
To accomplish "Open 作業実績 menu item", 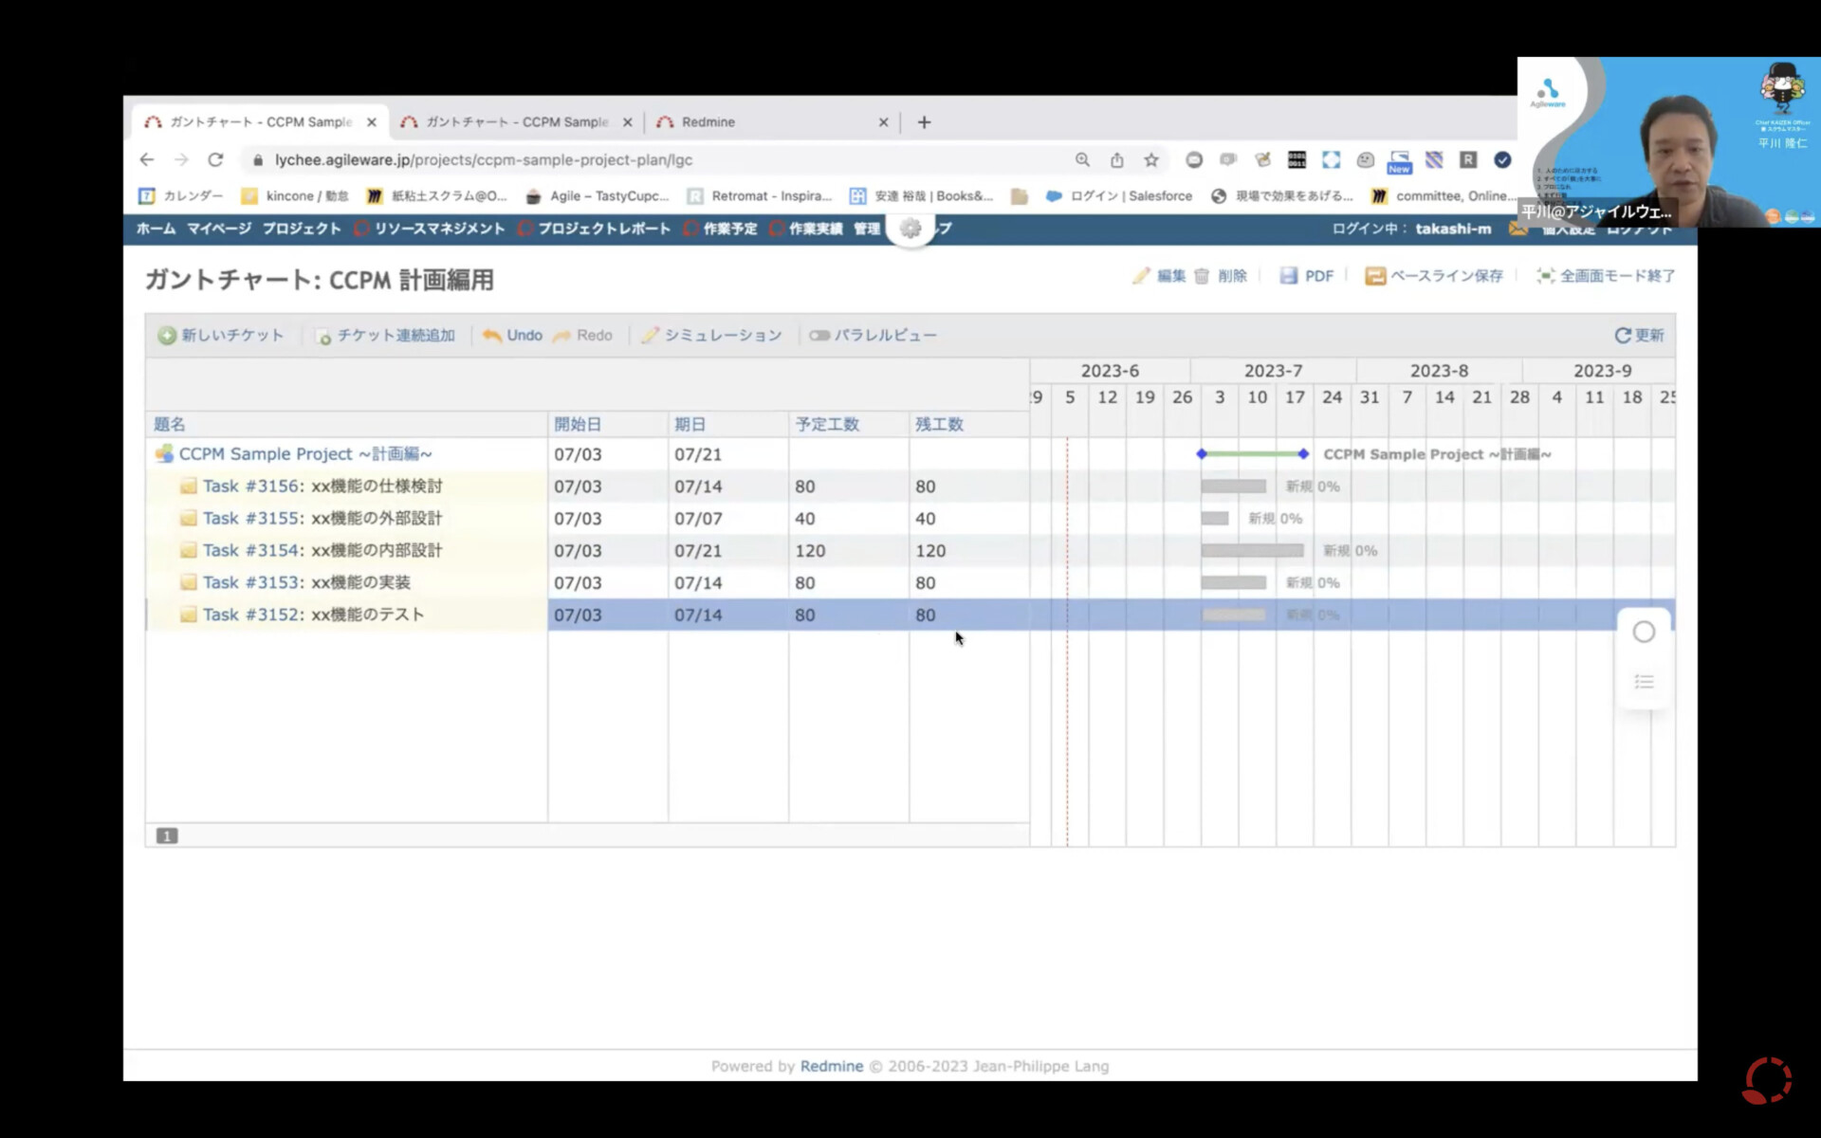I will (806, 229).
